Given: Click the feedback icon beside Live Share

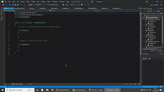Looking at the screenshot, I should pyautogui.click(x=161, y=5).
